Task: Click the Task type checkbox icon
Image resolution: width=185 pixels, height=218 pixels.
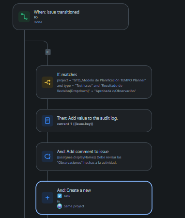Action: tap(60, 196)
